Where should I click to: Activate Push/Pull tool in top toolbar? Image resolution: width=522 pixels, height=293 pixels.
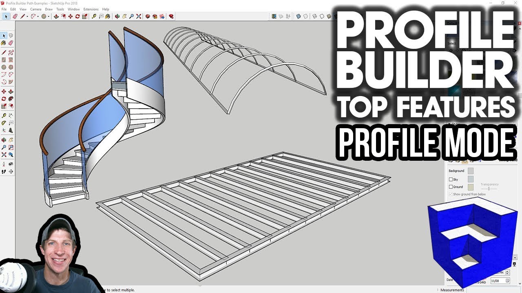click(x=56, y=16)
